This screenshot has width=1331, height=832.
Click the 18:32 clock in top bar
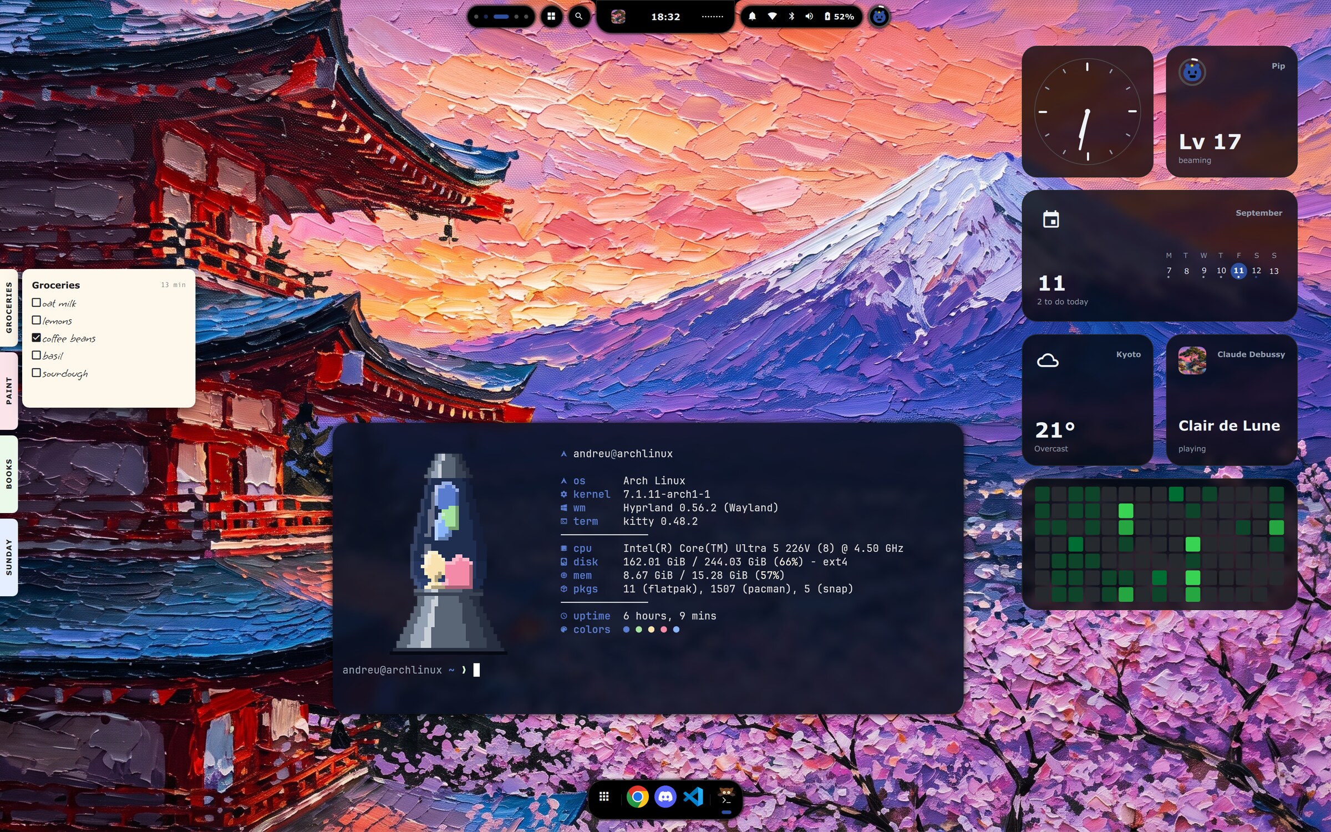click(665, 17)
